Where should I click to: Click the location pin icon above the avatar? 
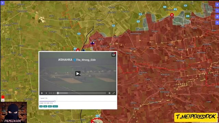[x=3, y=100]
